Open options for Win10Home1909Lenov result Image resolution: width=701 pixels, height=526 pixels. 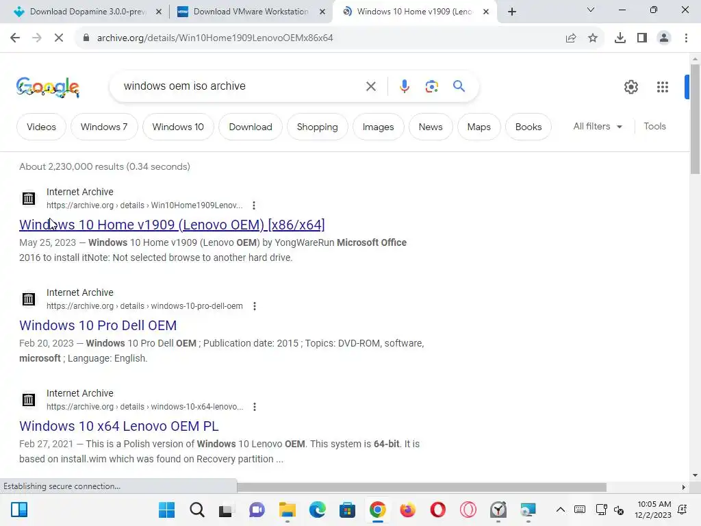[x=254, y=205]
